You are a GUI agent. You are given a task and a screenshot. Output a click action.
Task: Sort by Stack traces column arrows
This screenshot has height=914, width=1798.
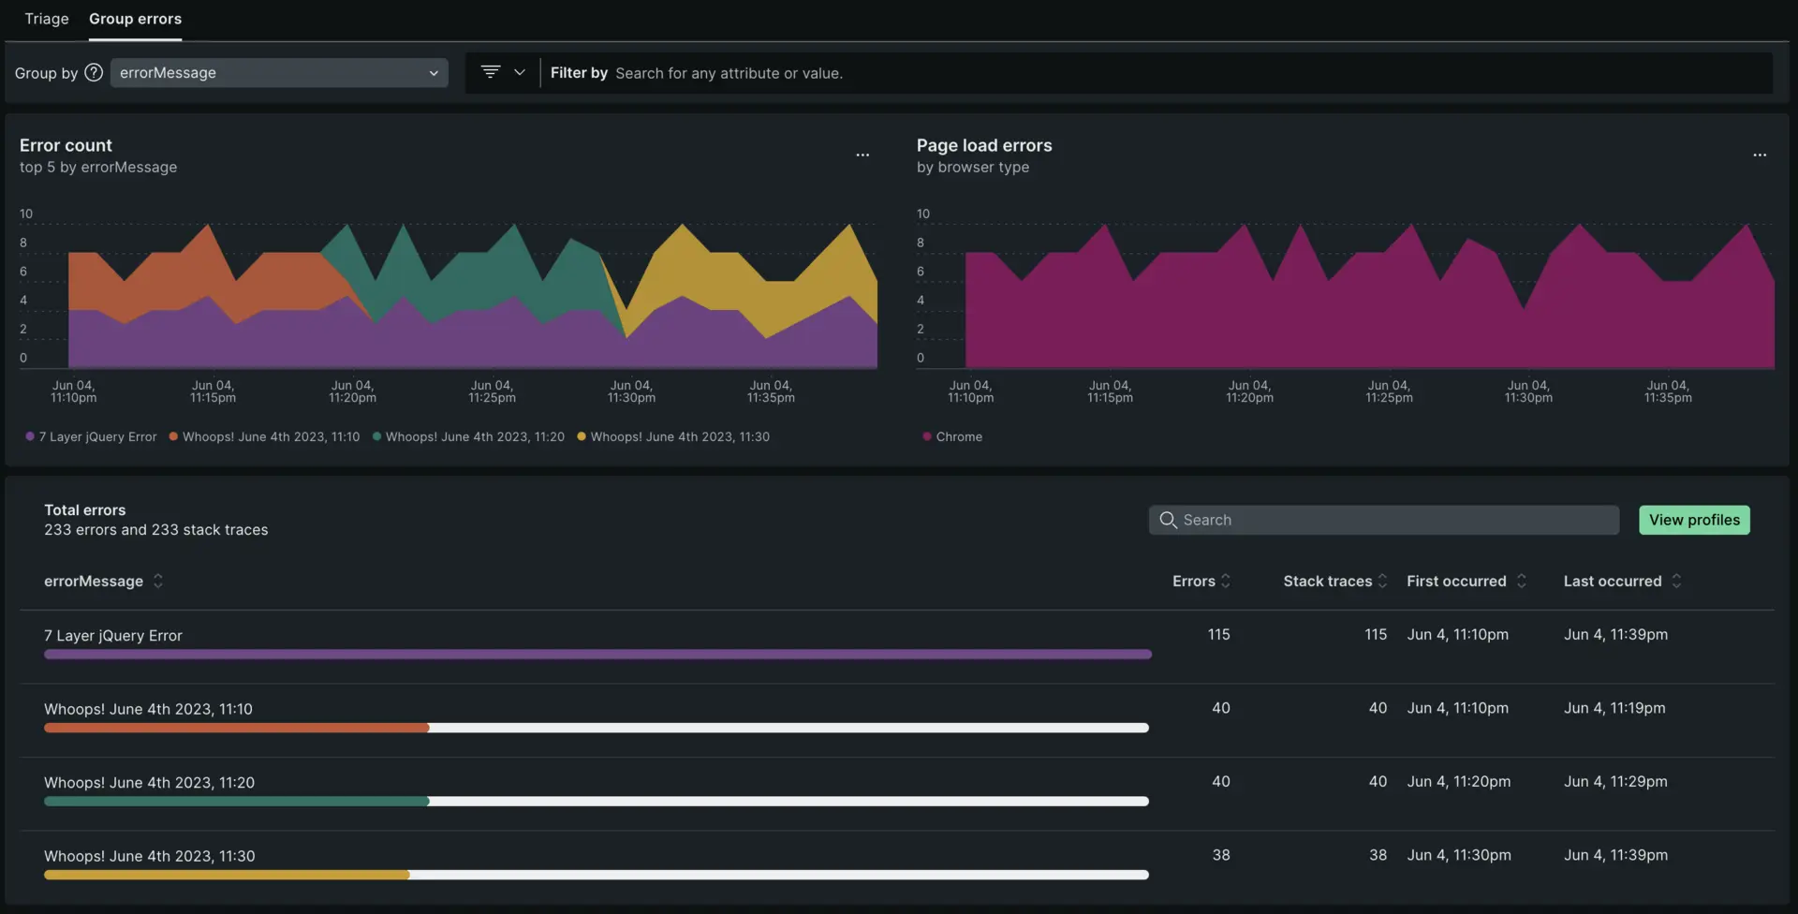point(1382,582)
